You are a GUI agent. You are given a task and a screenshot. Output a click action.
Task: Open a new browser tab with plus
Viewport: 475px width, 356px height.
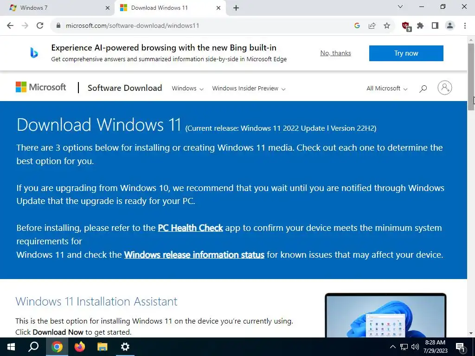point(236,8)
